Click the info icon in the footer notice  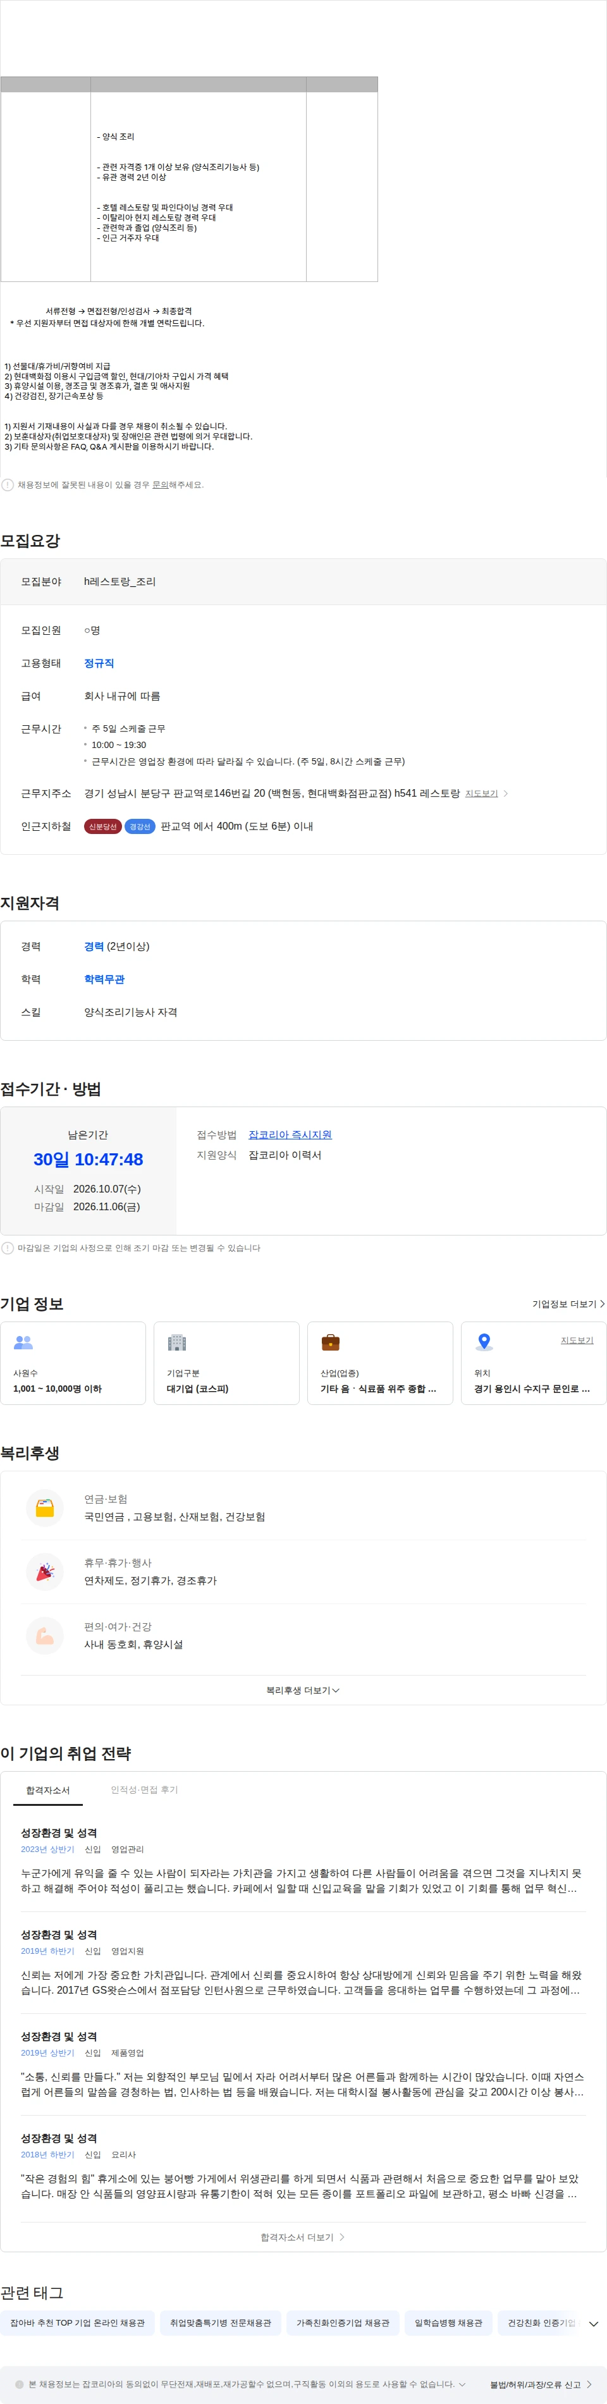(20, 2384)
